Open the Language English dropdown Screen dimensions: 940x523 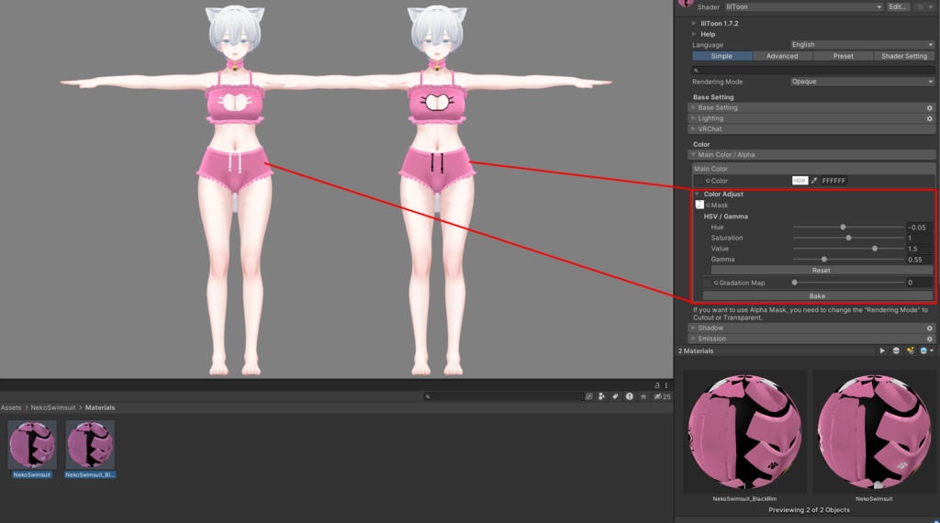pos(862,44)
